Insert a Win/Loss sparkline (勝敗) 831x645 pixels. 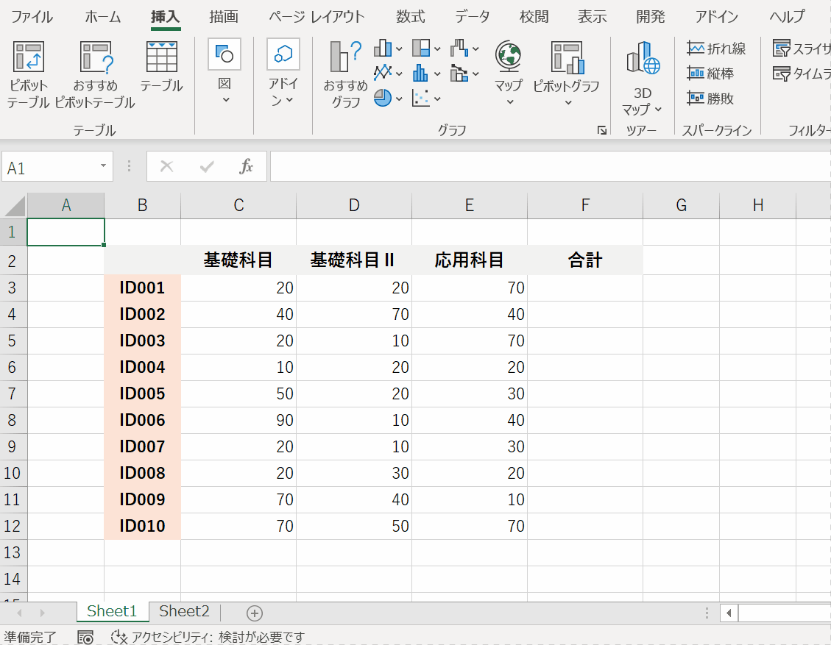point(710,99)
